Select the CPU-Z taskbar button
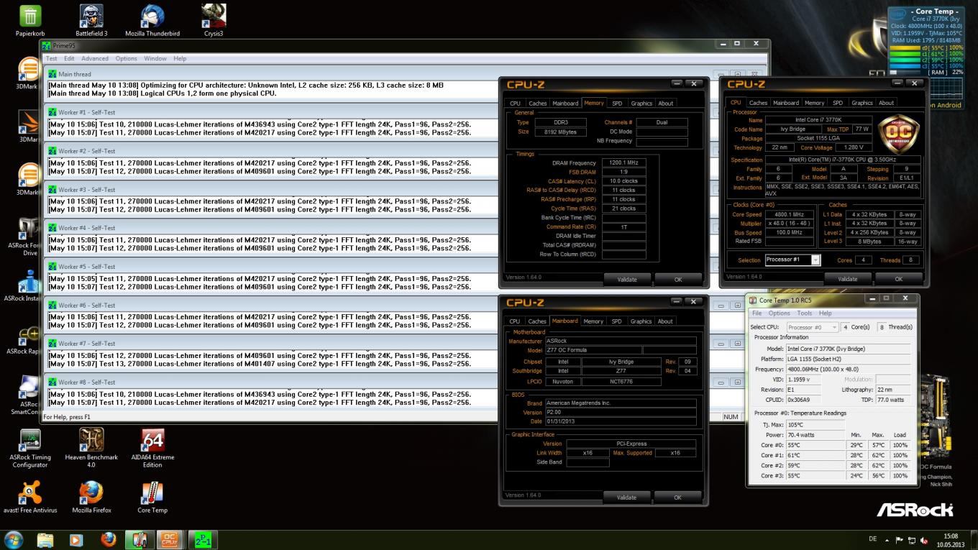 (x=170, y=539)
